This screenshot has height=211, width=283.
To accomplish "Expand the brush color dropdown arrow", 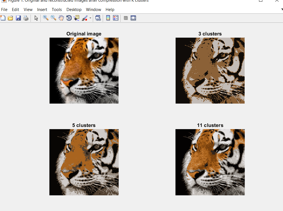I will [90, 18].
